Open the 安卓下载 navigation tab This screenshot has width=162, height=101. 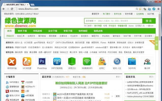point(53,31)
